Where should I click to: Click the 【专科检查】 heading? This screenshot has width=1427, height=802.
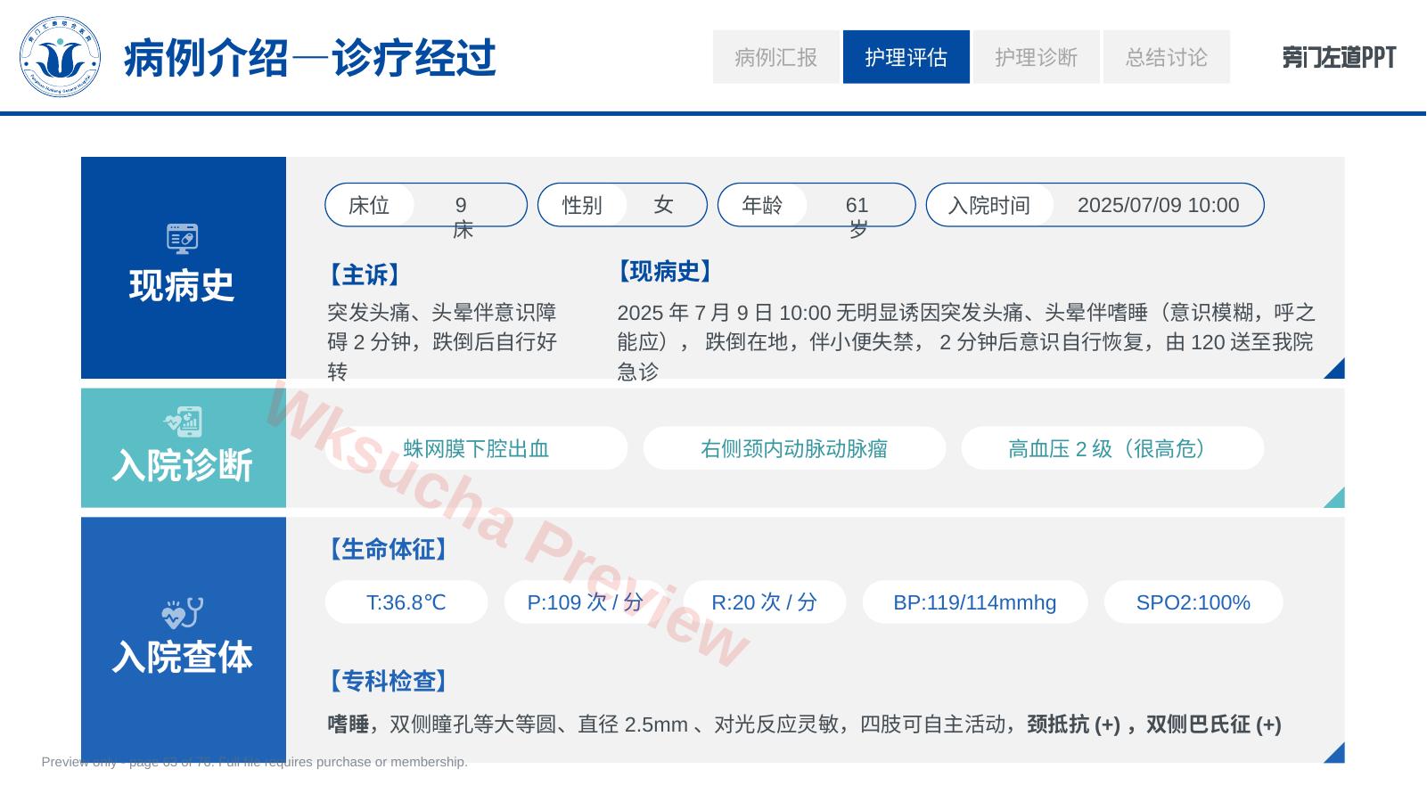[x=389, y=681]
